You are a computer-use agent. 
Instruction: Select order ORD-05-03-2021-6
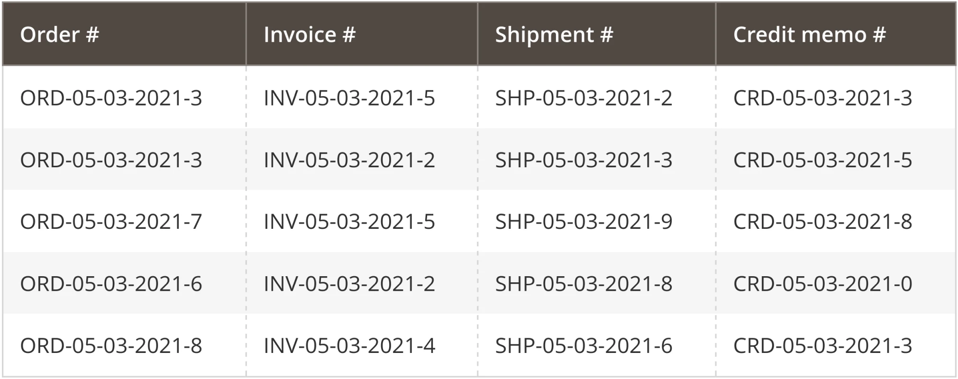pos(111,284)
